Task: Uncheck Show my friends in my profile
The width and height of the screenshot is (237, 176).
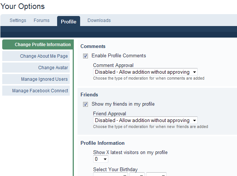Action: pos(85,104)
